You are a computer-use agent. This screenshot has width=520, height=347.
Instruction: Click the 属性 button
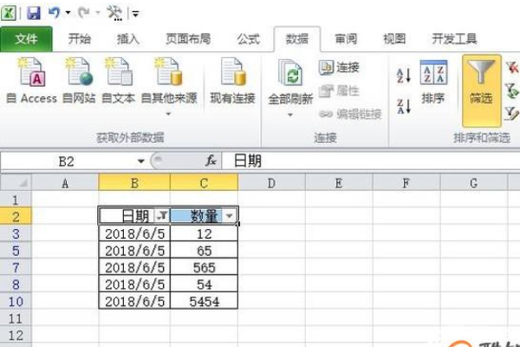pyautogui.click(x=339, y=90)
